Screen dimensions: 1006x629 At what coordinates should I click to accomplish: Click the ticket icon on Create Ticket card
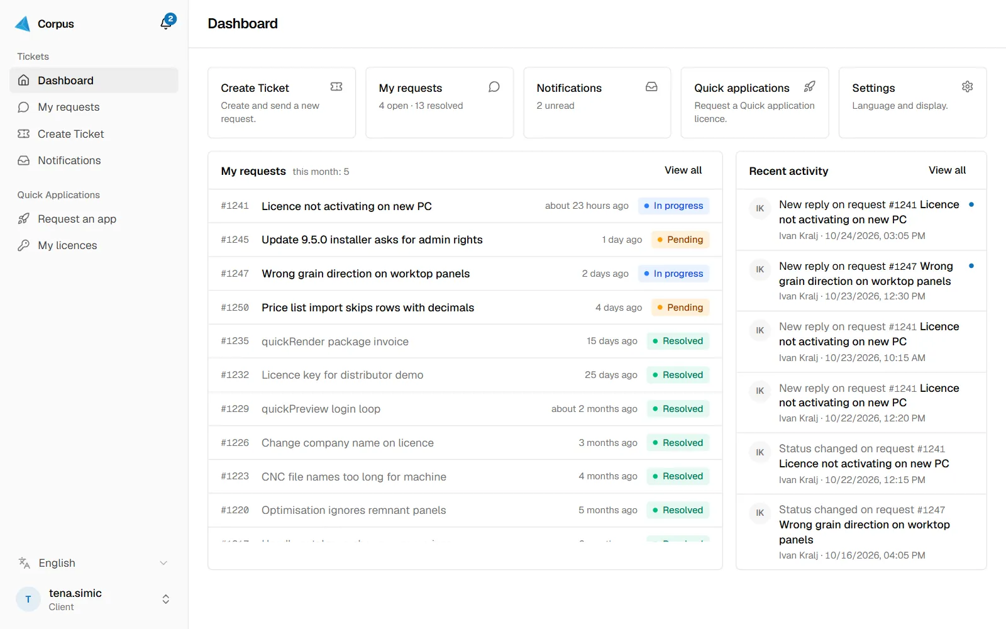click(x=336, y=87)
